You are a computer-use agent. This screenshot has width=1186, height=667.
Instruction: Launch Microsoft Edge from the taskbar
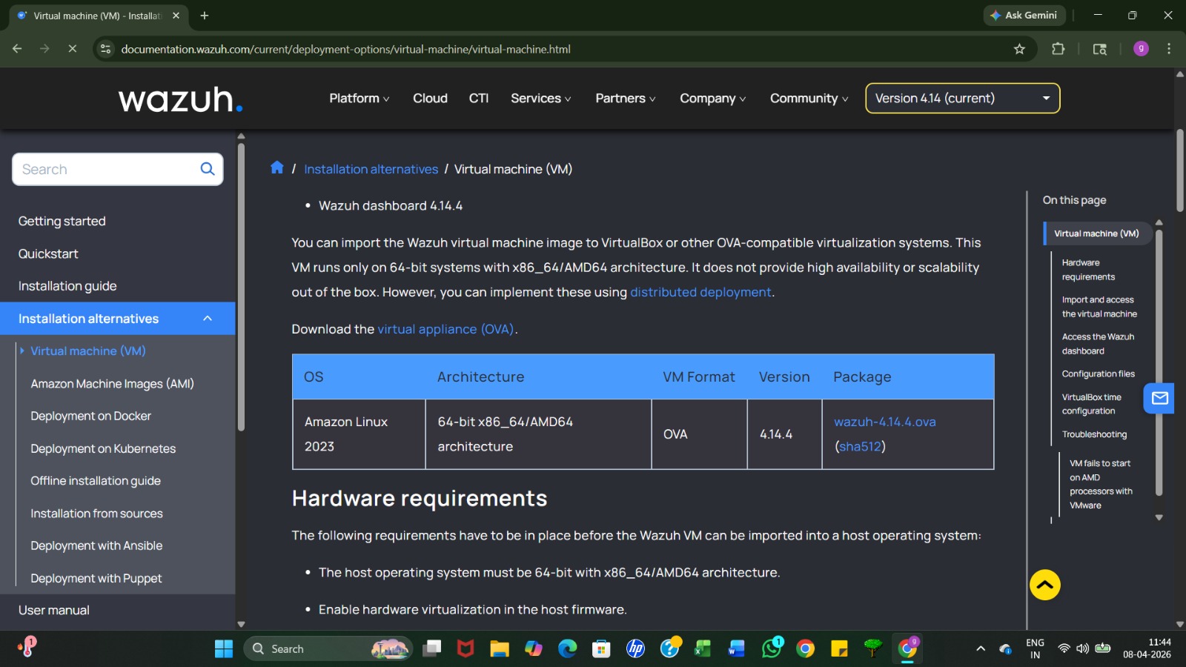pos(568,649)
